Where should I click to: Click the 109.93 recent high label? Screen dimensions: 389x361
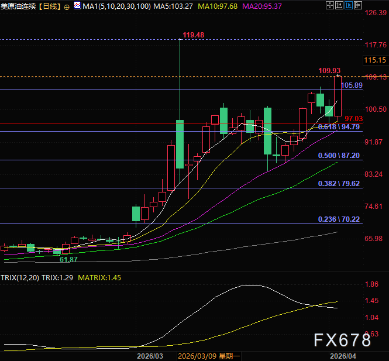[329, 71]
